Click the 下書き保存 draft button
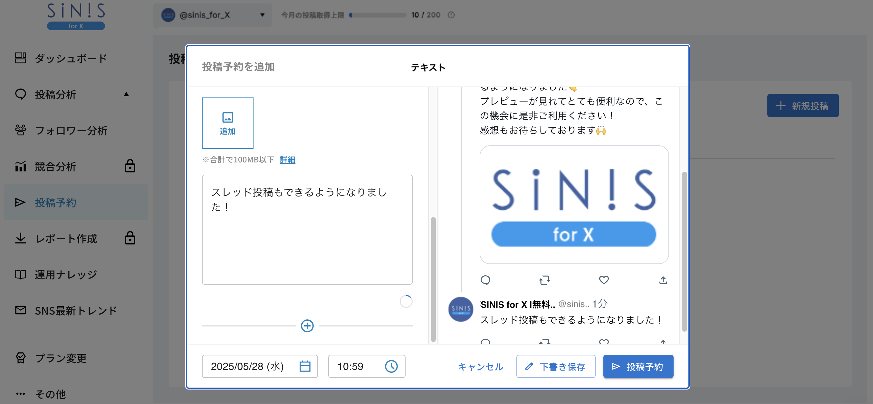 555,366
